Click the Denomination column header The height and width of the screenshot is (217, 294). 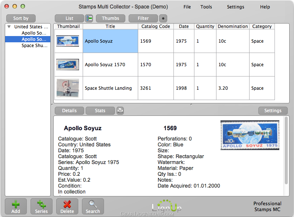coord(233,26)
